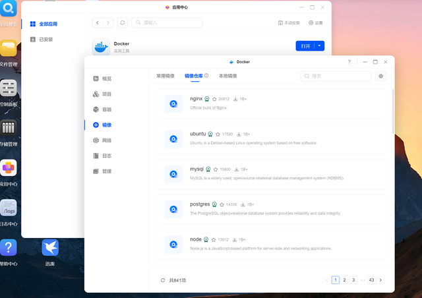Image resolution: width=422 pixels, height=298 pixels.
Task: Click the next page arrow in pagination
Action: (x=380, y=280)
